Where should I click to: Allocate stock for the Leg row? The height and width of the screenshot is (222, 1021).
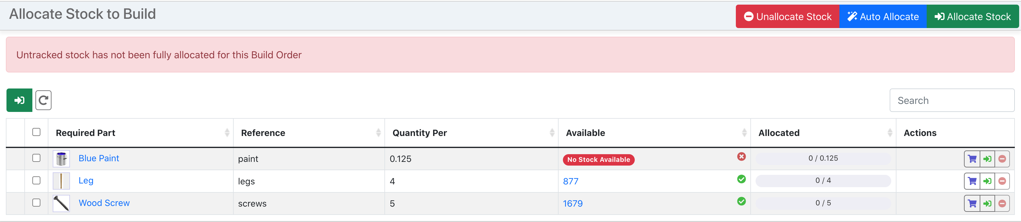coord(988,181)
